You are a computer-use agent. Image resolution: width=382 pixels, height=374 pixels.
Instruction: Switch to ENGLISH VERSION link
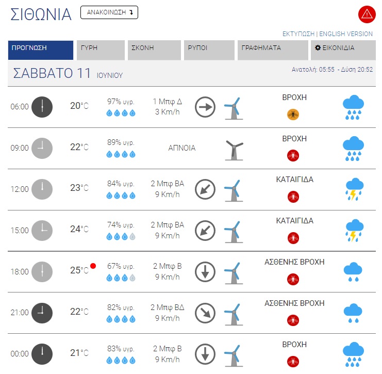pos(346,34)
